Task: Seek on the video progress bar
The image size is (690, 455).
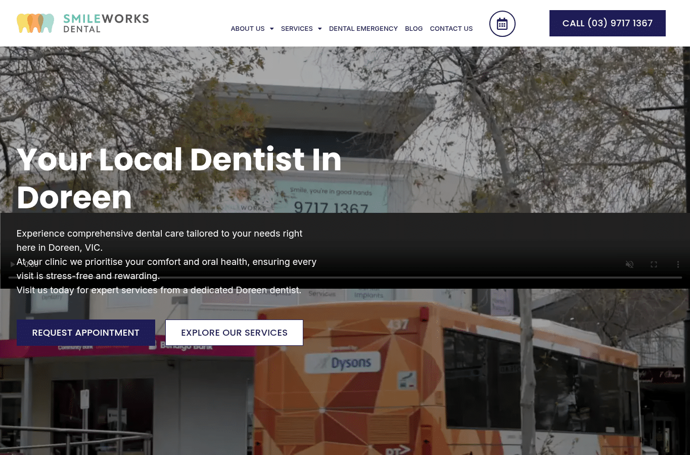Action: point(345,278)
